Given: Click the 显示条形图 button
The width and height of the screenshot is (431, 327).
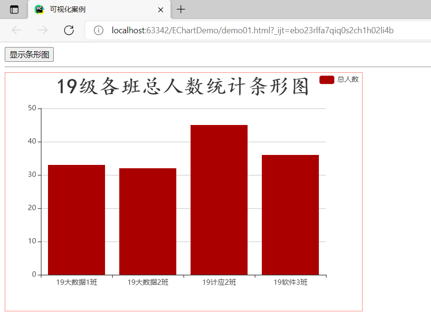Looking at the screenshot, I should click(x=29, y=55).
